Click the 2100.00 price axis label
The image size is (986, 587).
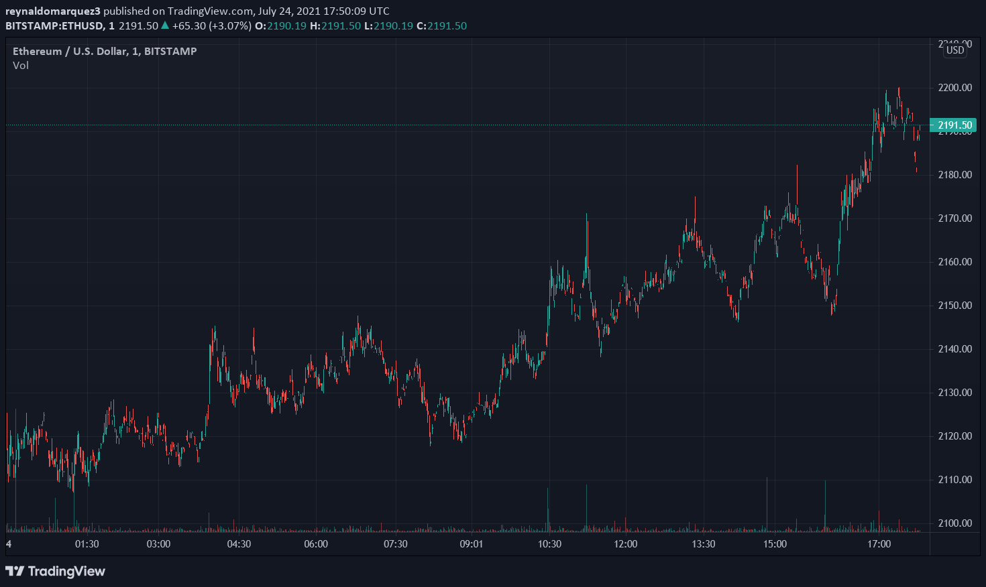pyautogui.click(x=954, y=523)
